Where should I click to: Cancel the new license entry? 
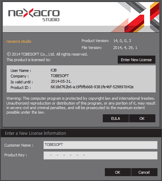tap(144, 172)
